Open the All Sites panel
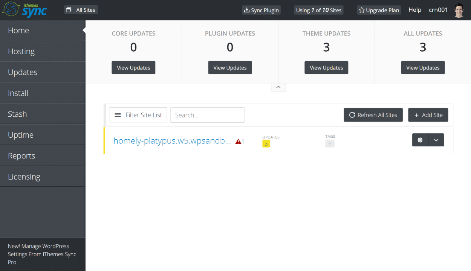The image size is (471, 271). tap(81, 9)
